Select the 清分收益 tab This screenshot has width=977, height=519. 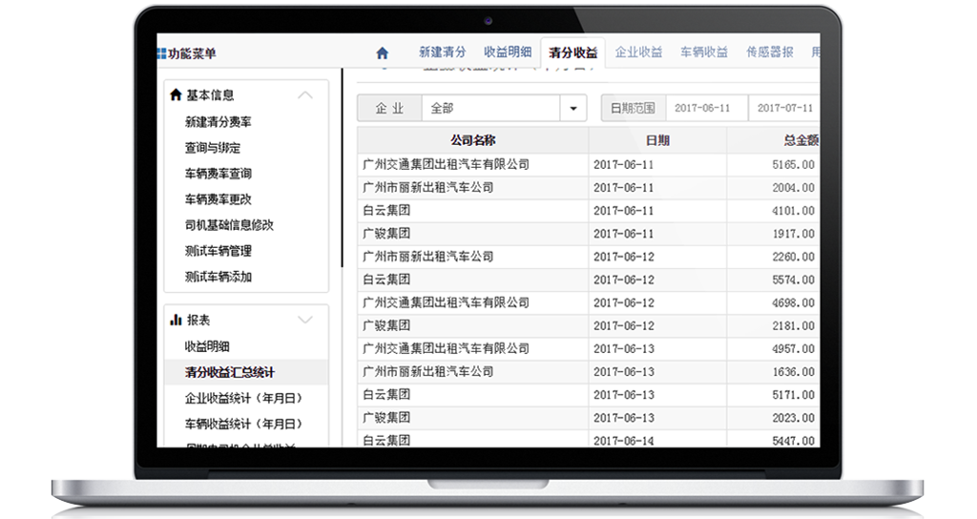click(572, 52)
